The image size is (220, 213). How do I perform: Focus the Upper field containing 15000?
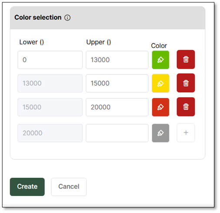[117, 83]
